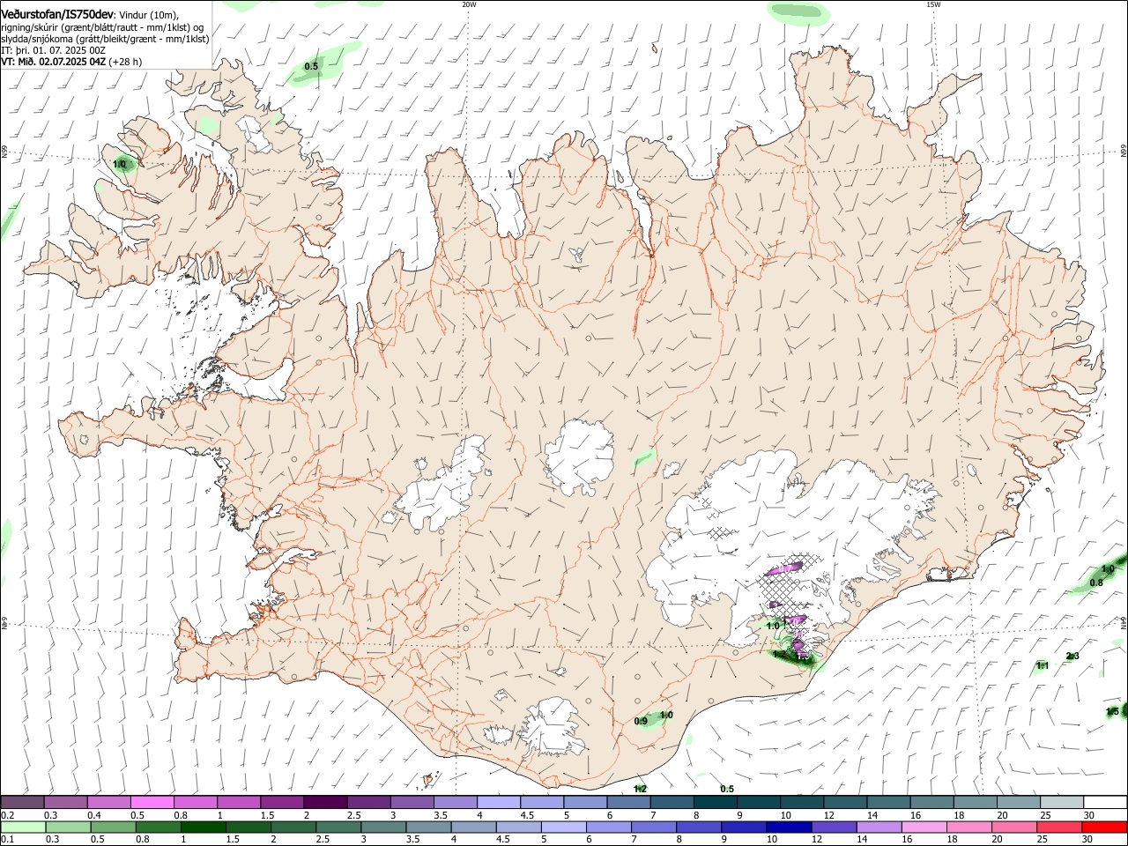Click the '1.5' rain value at right edge

pyautogui.click(x=1112, y=711)
